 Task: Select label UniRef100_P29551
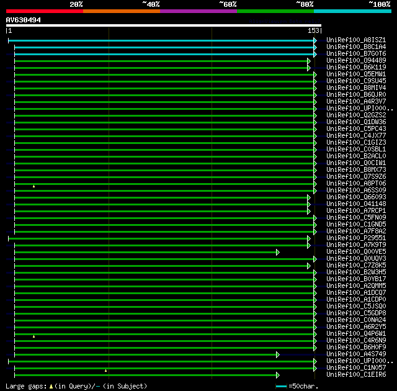click(x=356, y=238)
